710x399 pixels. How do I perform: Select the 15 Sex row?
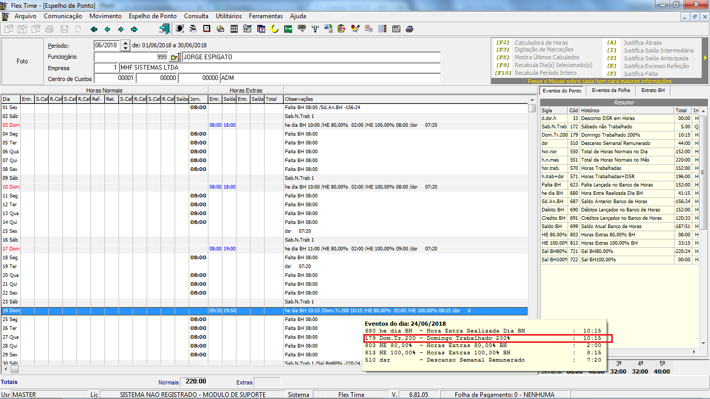click(x=264, y=231)
